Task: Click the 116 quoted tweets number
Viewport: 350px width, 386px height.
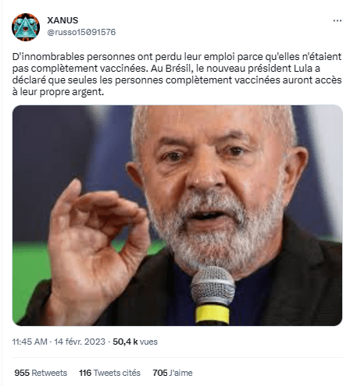Action: [x=85, y=373]
